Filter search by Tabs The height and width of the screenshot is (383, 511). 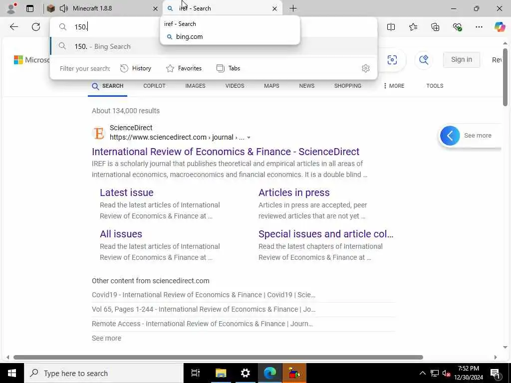point(228,68)
